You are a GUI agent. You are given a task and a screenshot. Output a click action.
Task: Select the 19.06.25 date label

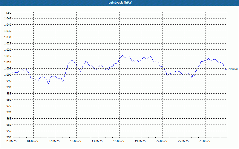tap(140, 141)
